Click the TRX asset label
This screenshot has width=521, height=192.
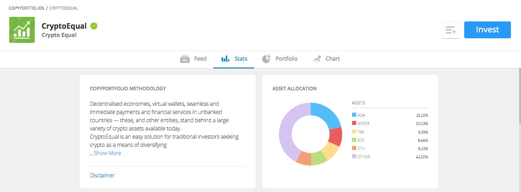pyautogui.click(x=360, y=132)
